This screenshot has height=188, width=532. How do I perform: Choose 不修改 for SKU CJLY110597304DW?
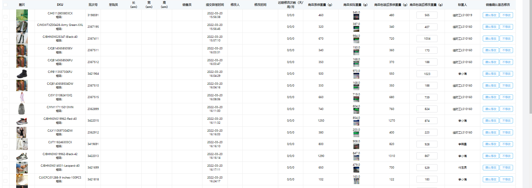[506, 133]
